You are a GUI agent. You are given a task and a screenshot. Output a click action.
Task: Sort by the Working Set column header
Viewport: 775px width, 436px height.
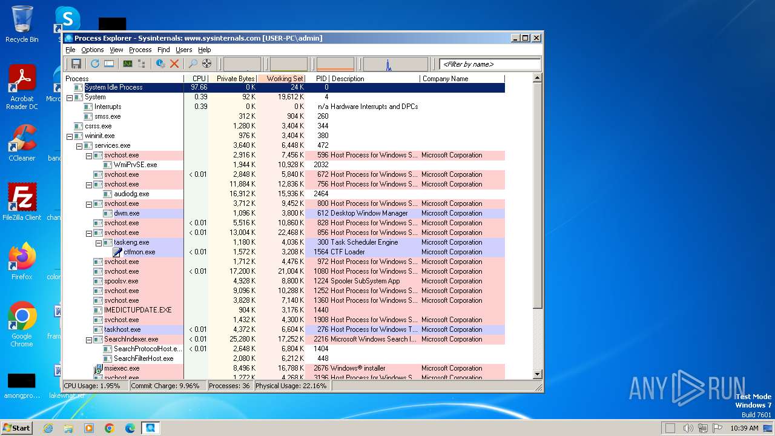click(282, 79)
